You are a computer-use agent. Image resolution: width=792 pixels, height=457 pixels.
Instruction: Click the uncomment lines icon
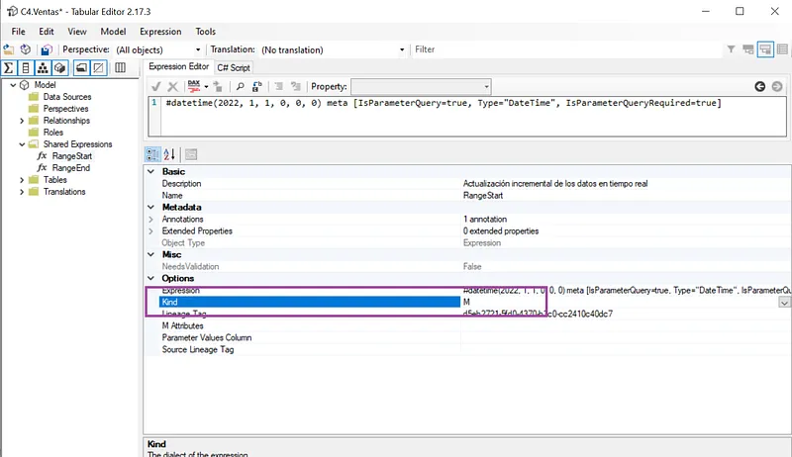click(x=295, y=87)
